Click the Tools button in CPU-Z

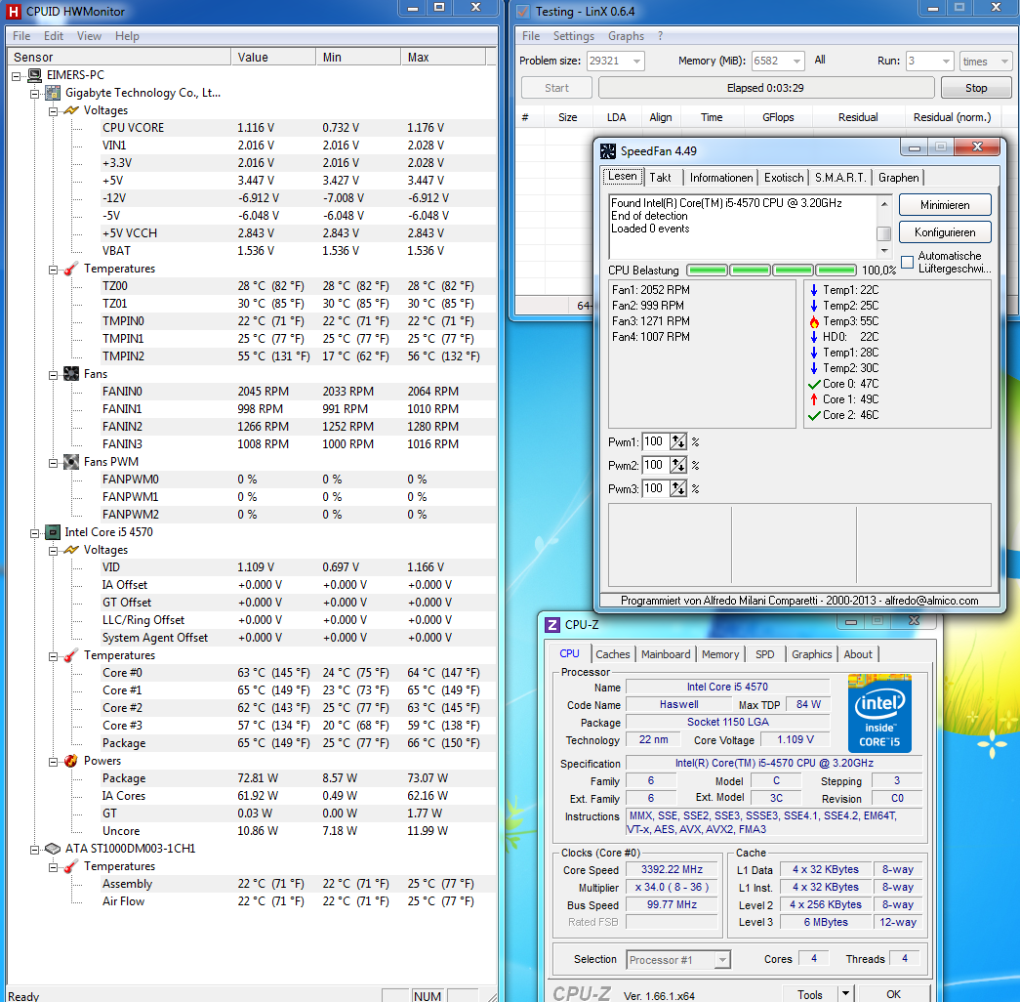[x=809, y=994]
